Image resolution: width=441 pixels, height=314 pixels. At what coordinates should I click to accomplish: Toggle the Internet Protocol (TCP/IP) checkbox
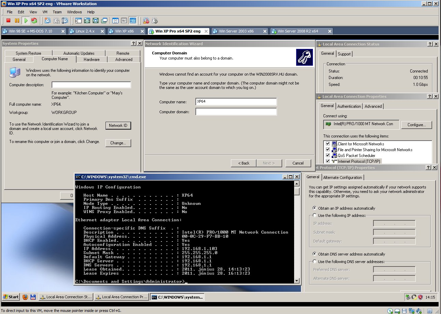coord(328,161)
